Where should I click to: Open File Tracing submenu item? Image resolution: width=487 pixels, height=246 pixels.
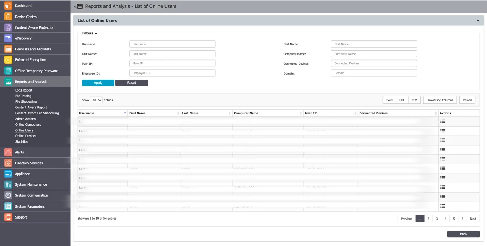coord(23,96)
